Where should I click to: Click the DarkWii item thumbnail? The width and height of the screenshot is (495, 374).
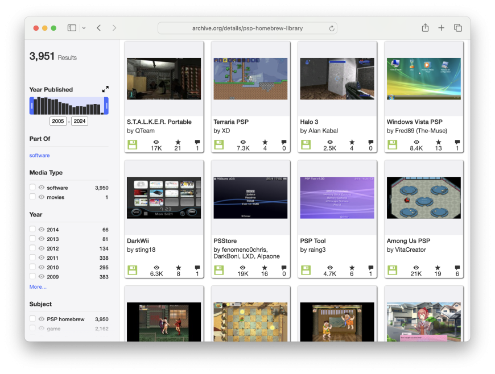(164, 197)
